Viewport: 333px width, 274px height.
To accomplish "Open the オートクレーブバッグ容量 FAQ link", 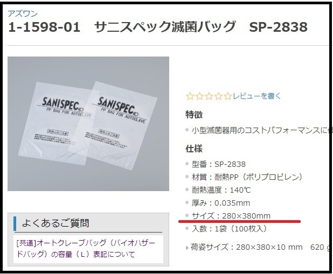I will pyautogui.click(x=86, y=248).
